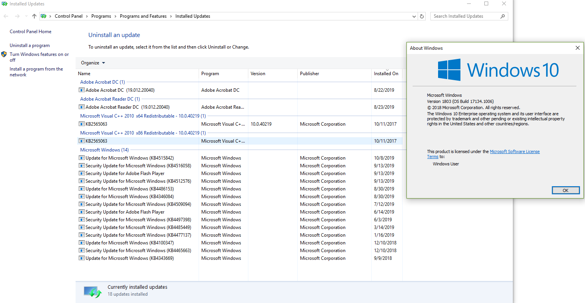This screenshot has height=303, width=585.
Task: Open Install a program from the network
Action: point(36,72)
